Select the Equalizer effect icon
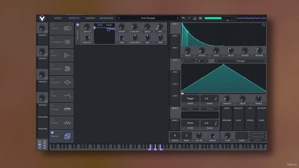Screen dimensions: 299x168 [67, 82]
